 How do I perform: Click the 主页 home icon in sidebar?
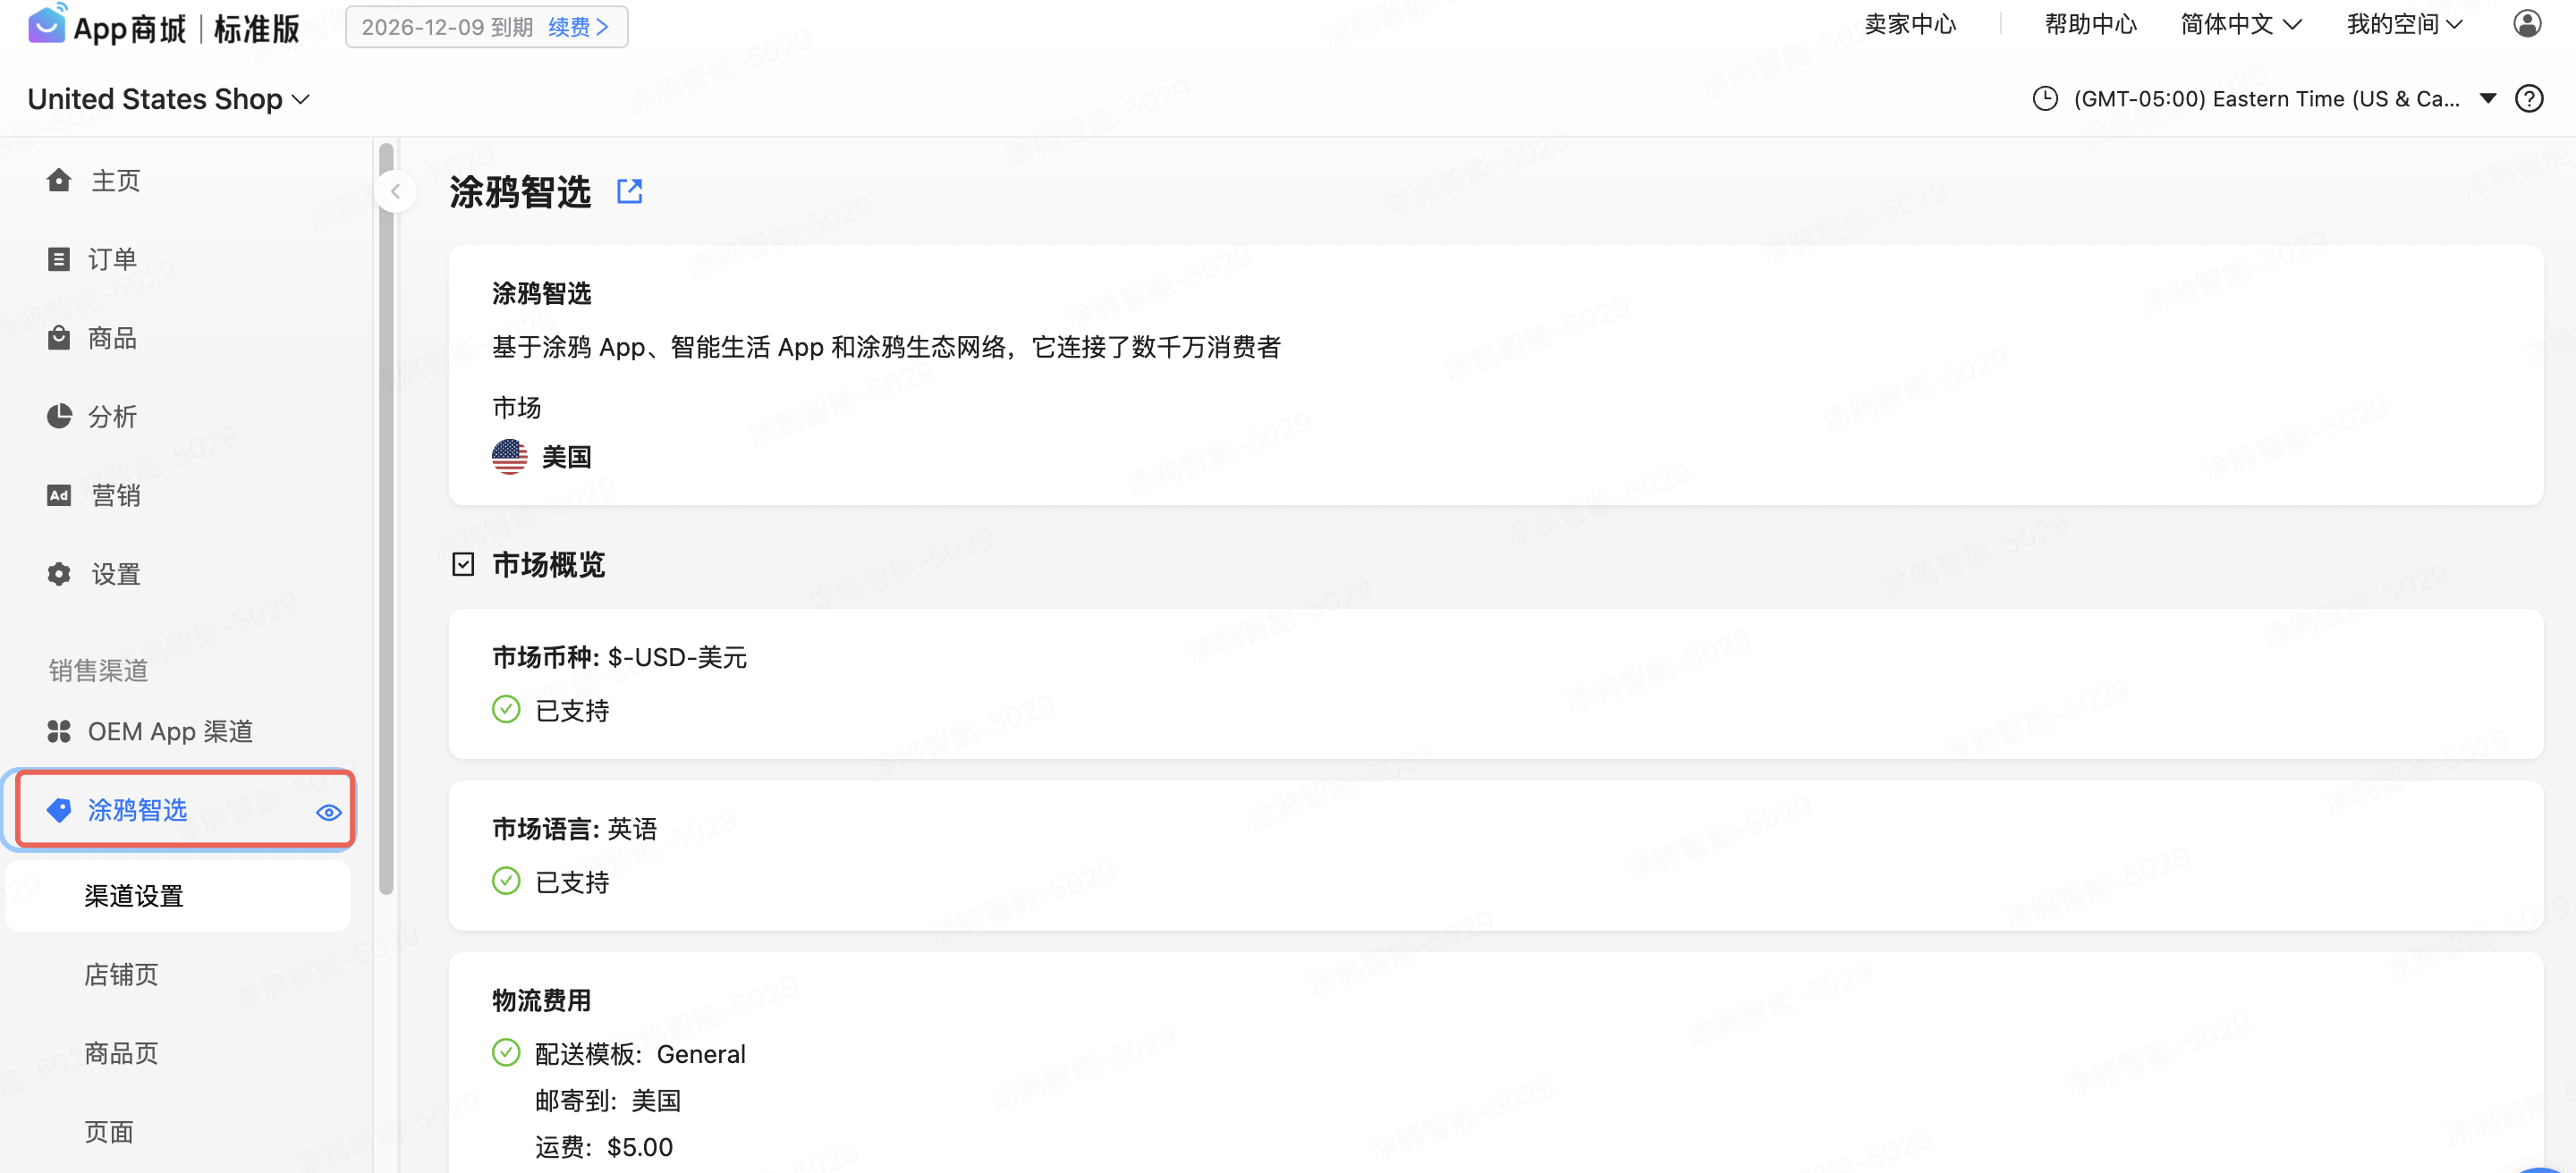(59, 180)
